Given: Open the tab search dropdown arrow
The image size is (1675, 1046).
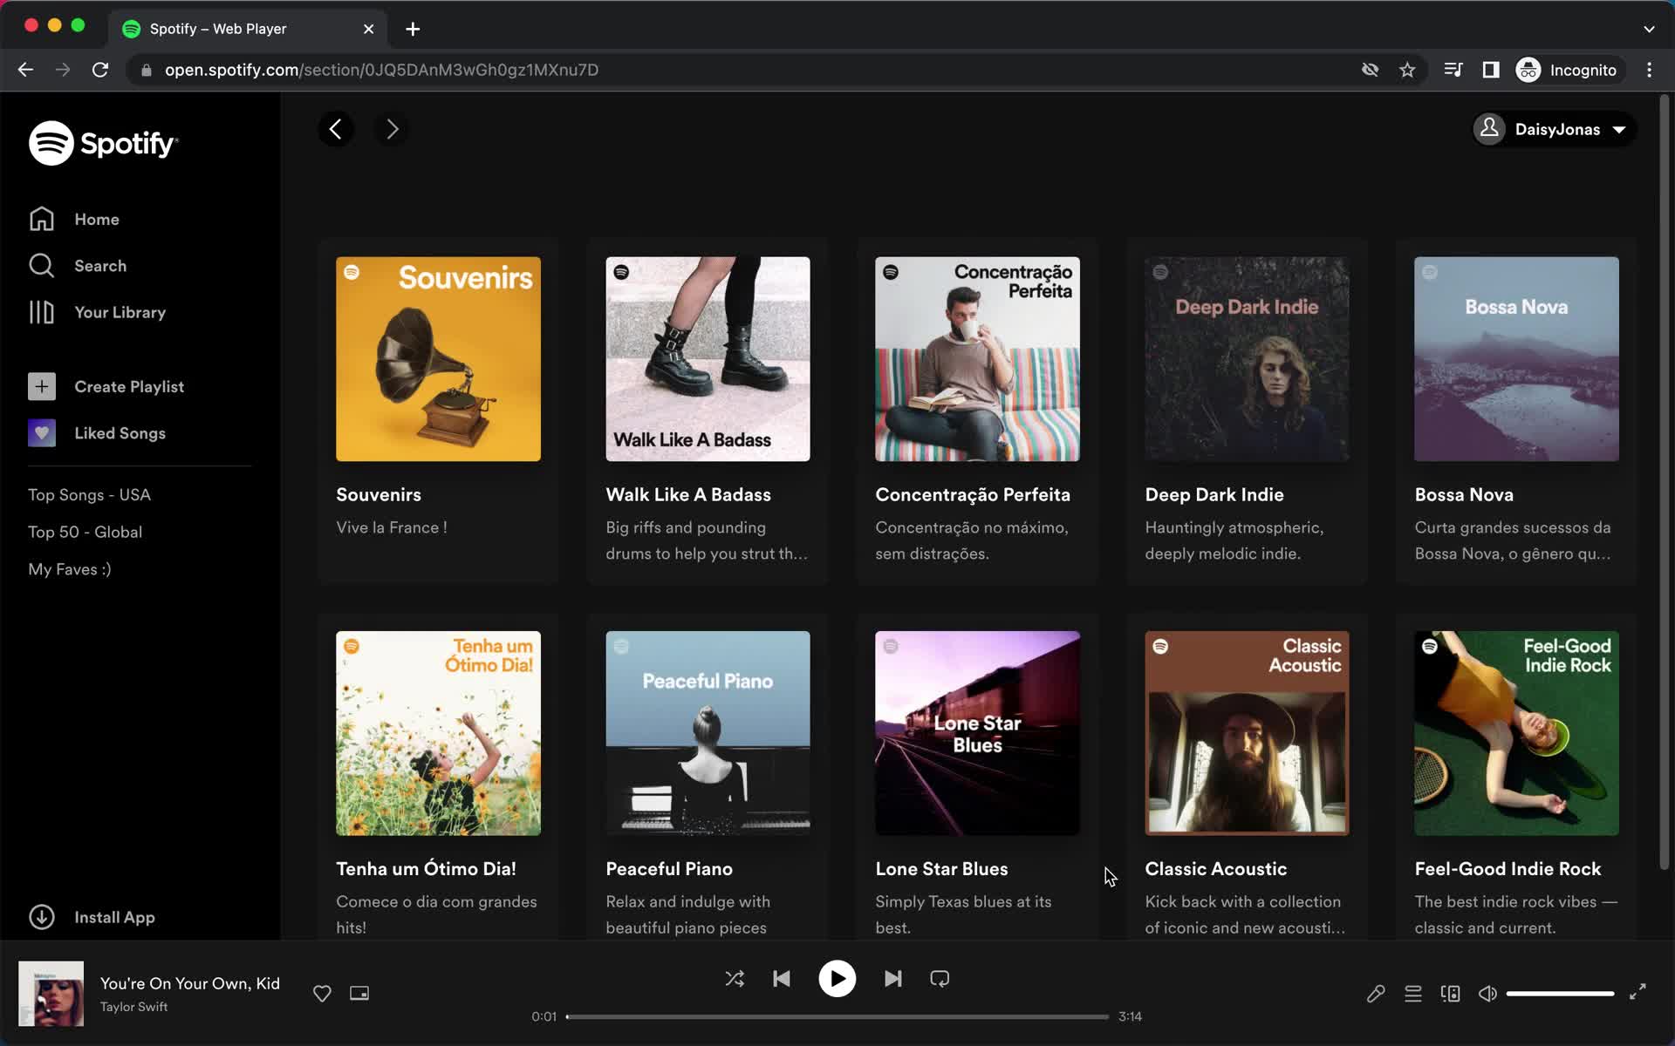Looking at the screenshot, I should point(1649,29).
